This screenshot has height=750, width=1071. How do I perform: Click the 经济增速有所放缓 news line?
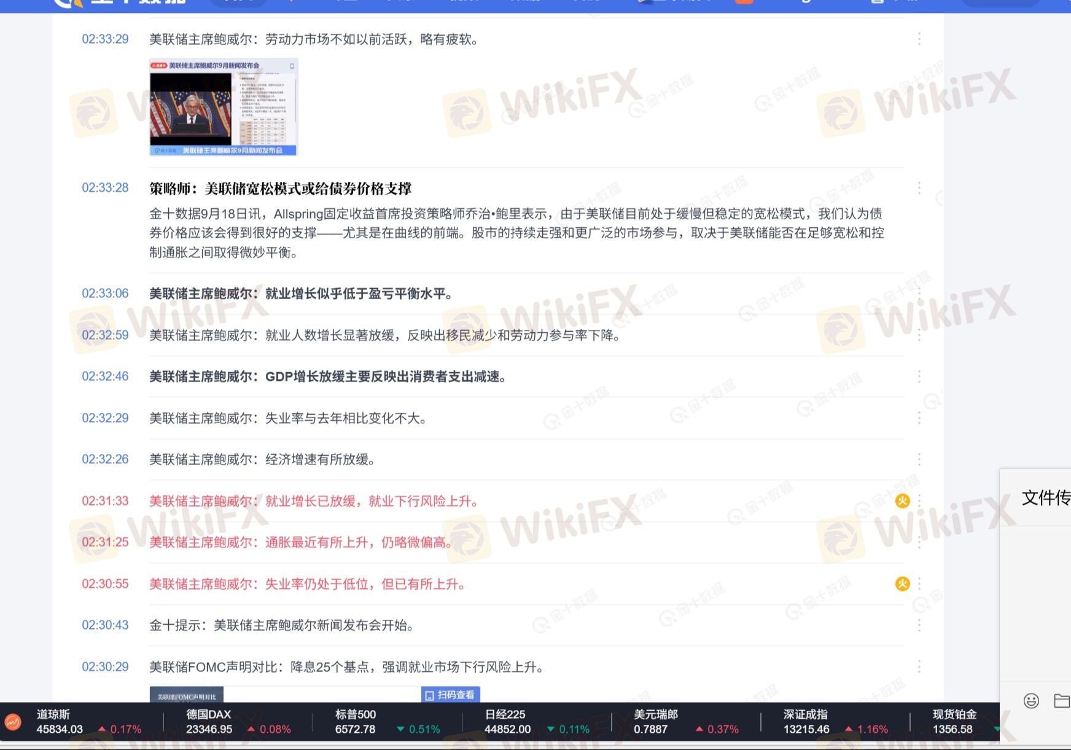[x=262, y=459]
